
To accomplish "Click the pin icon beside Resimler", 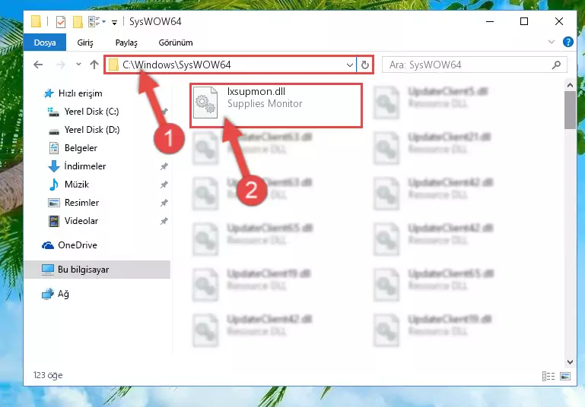I will (x=164, y=203).
